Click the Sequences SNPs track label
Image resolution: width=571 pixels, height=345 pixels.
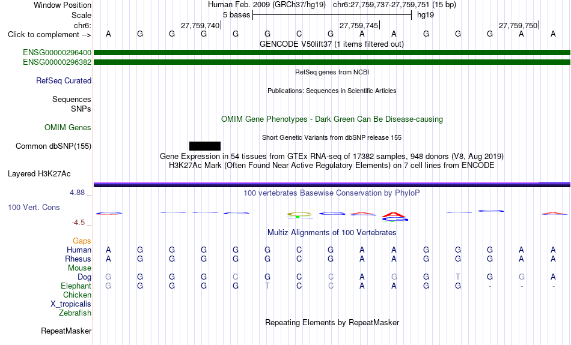[x=72, y=104]
